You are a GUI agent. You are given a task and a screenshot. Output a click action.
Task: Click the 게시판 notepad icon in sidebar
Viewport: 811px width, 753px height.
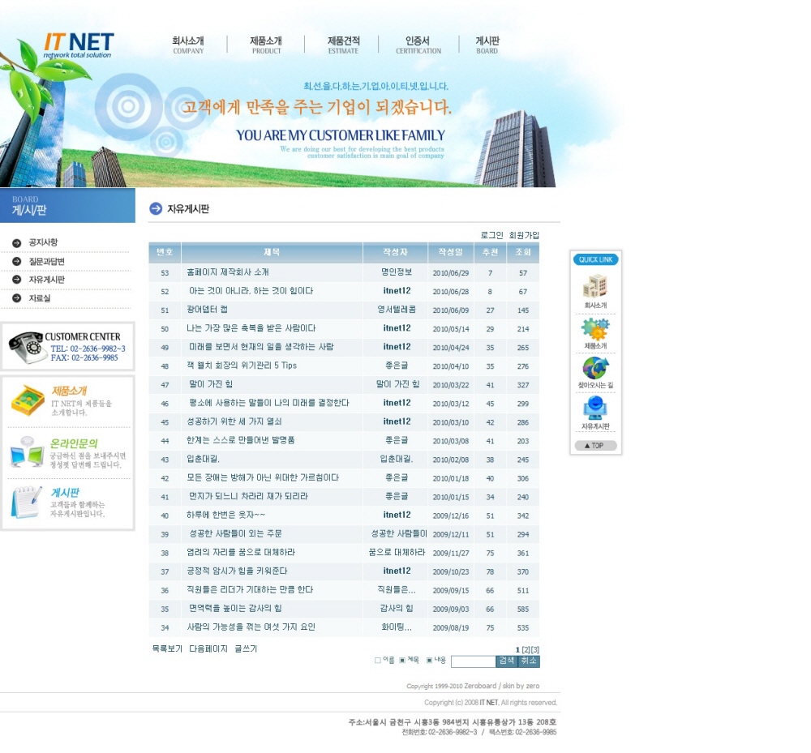point(26,502)
